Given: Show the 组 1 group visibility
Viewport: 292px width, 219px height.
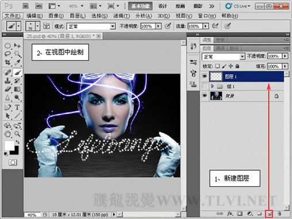Looking at the screenshot, I should coord(205,87).
